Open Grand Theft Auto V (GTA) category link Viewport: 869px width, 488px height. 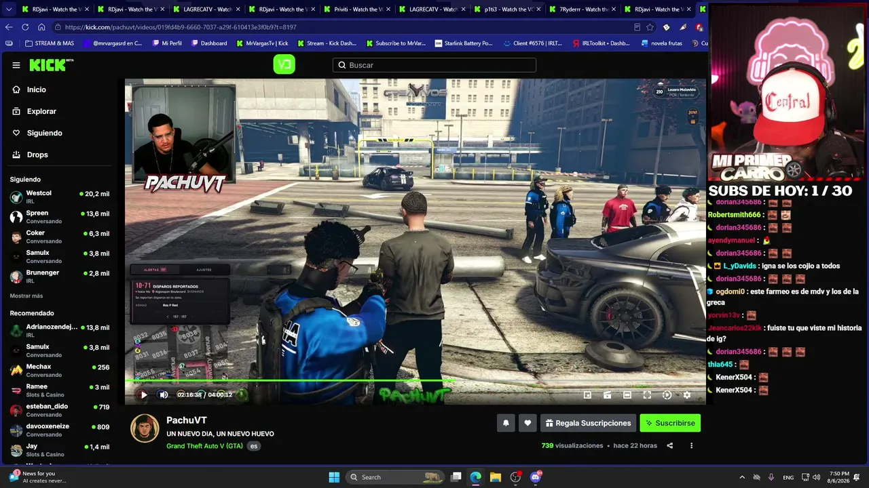point(204,446)
